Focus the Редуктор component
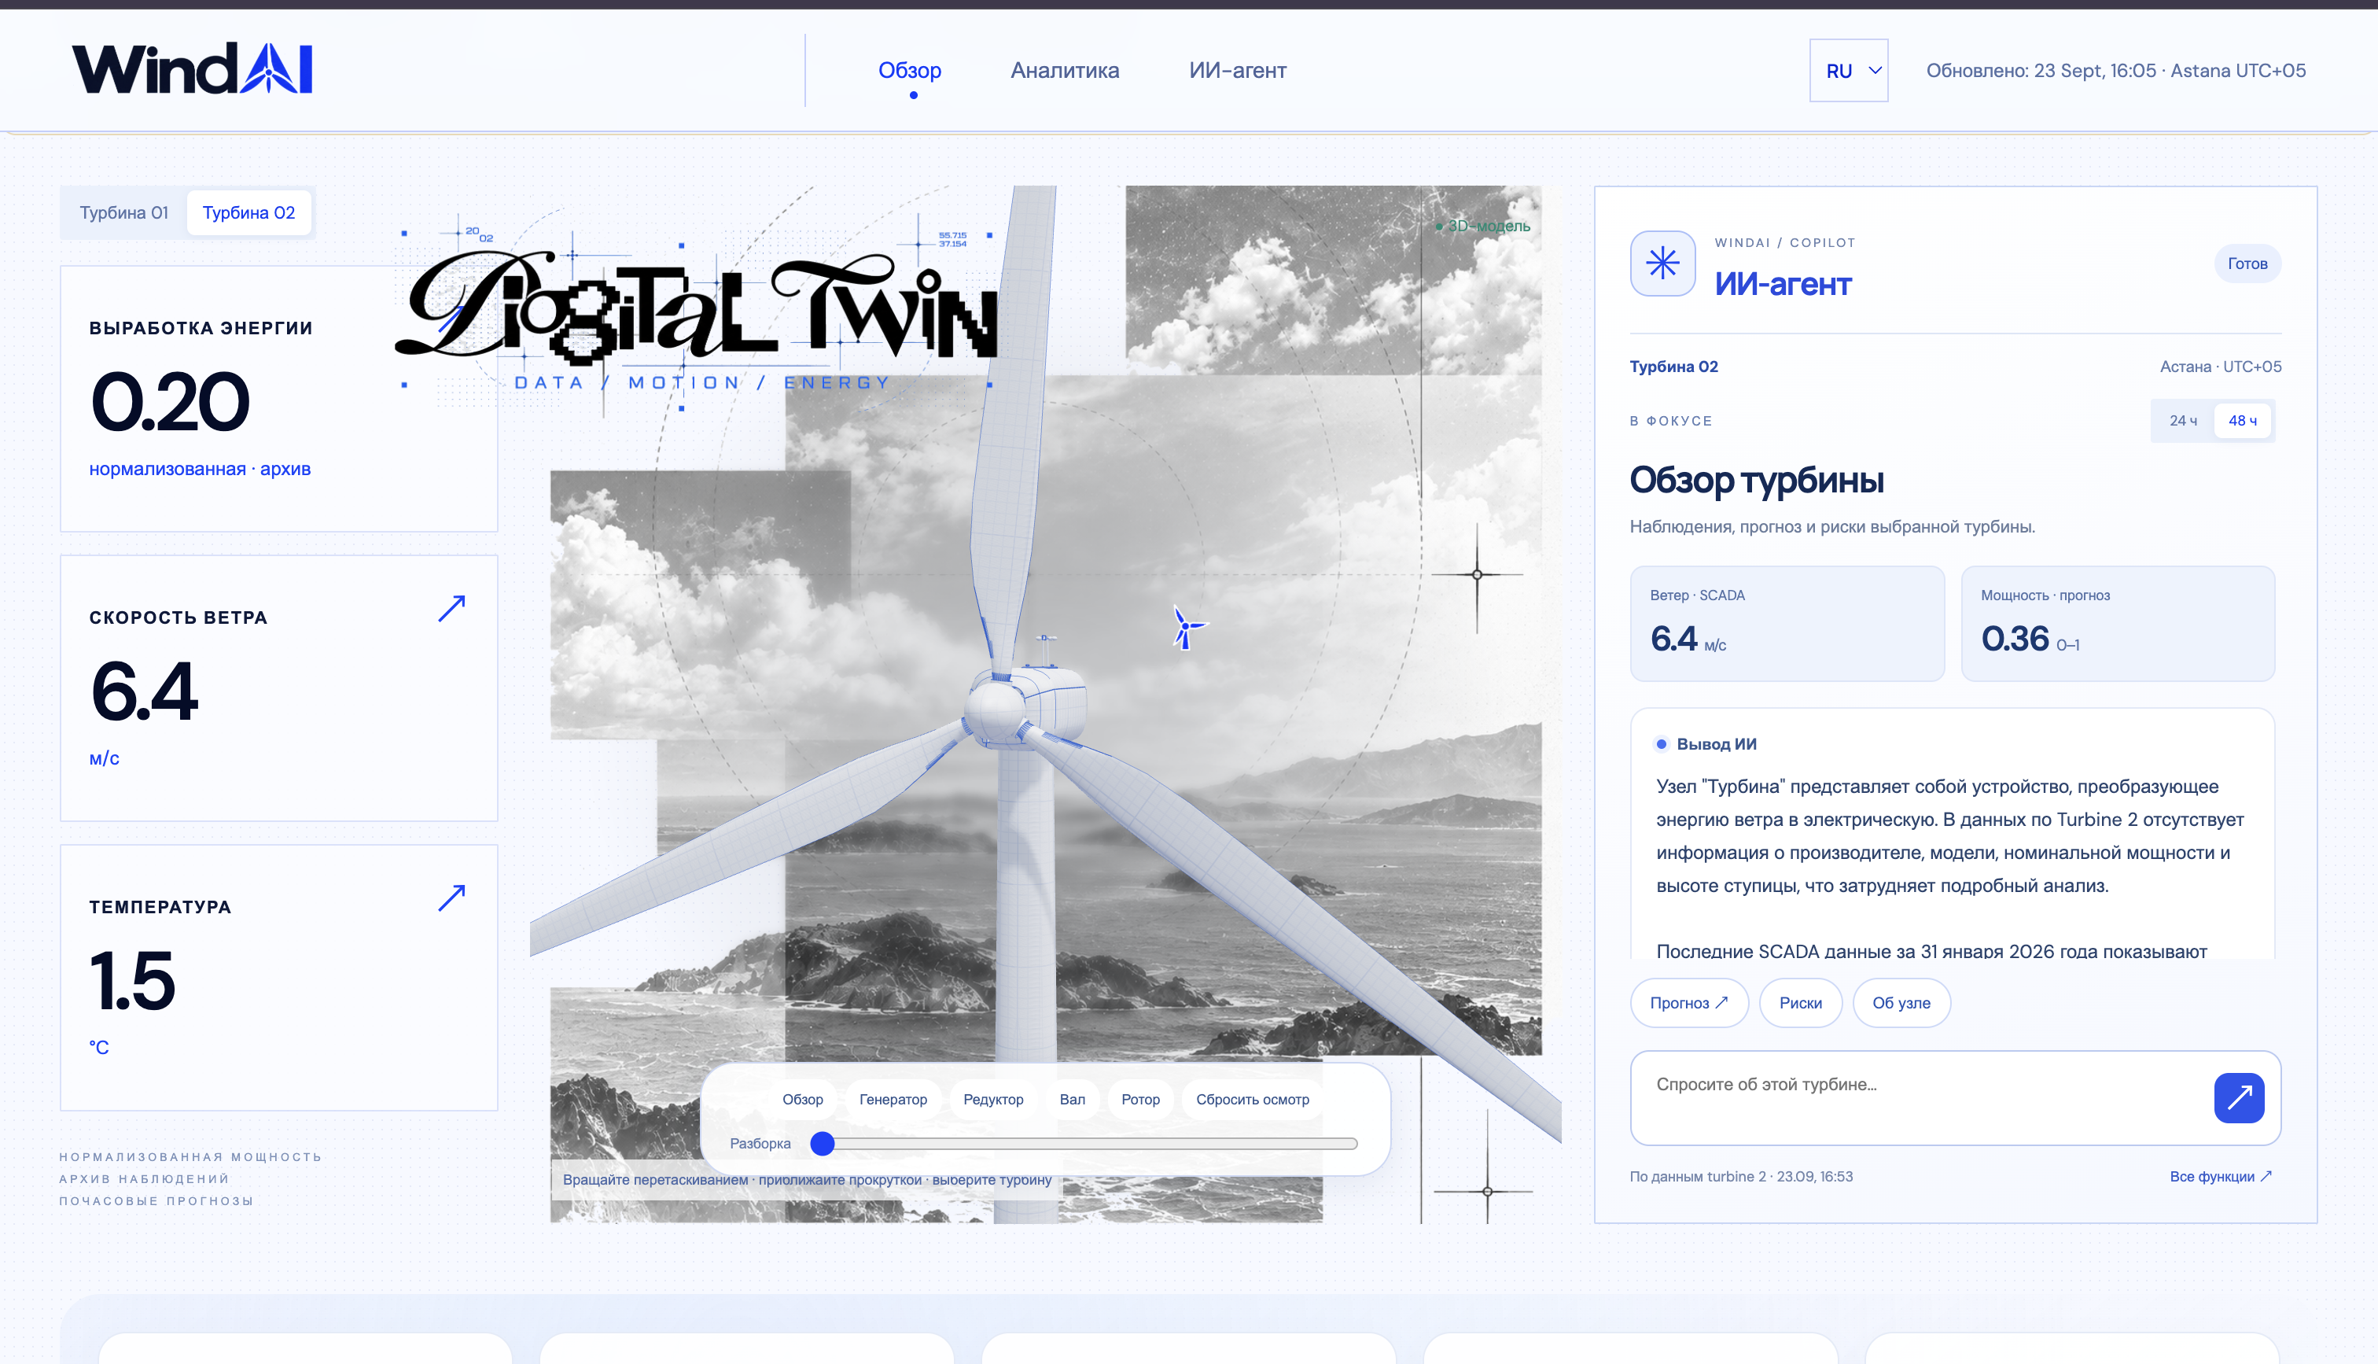Screen dimensions: 2378x1364 tap(993, 1099)
